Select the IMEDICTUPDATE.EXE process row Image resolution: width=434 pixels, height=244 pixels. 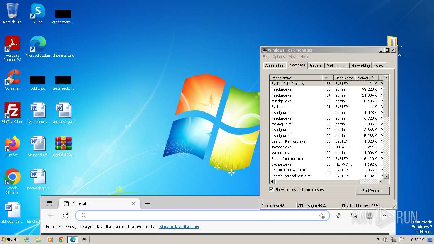point(327,170)
